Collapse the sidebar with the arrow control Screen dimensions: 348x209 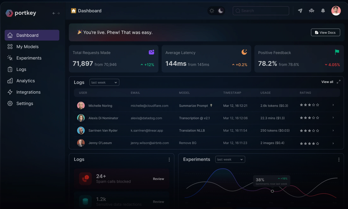coord(55,13)
